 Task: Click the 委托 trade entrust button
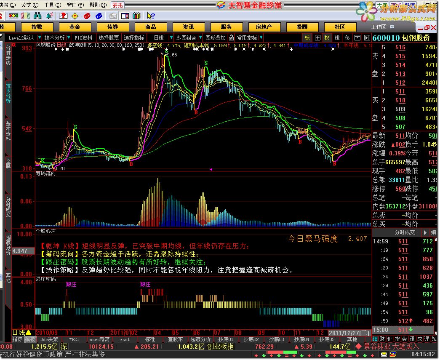pos(117,5)
